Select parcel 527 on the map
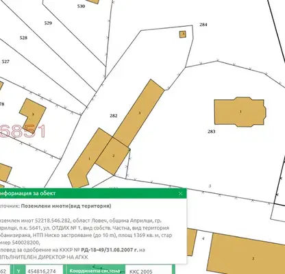 [x=5, y=62]
